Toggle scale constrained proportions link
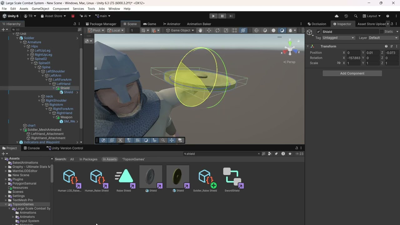This screenshot has height=225, width=400. (x=339, y=63)
